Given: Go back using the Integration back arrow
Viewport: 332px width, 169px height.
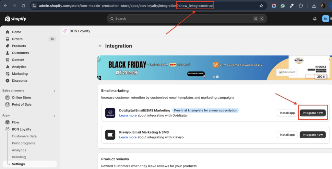Looking at the screenshot, I should coord(101,46).
